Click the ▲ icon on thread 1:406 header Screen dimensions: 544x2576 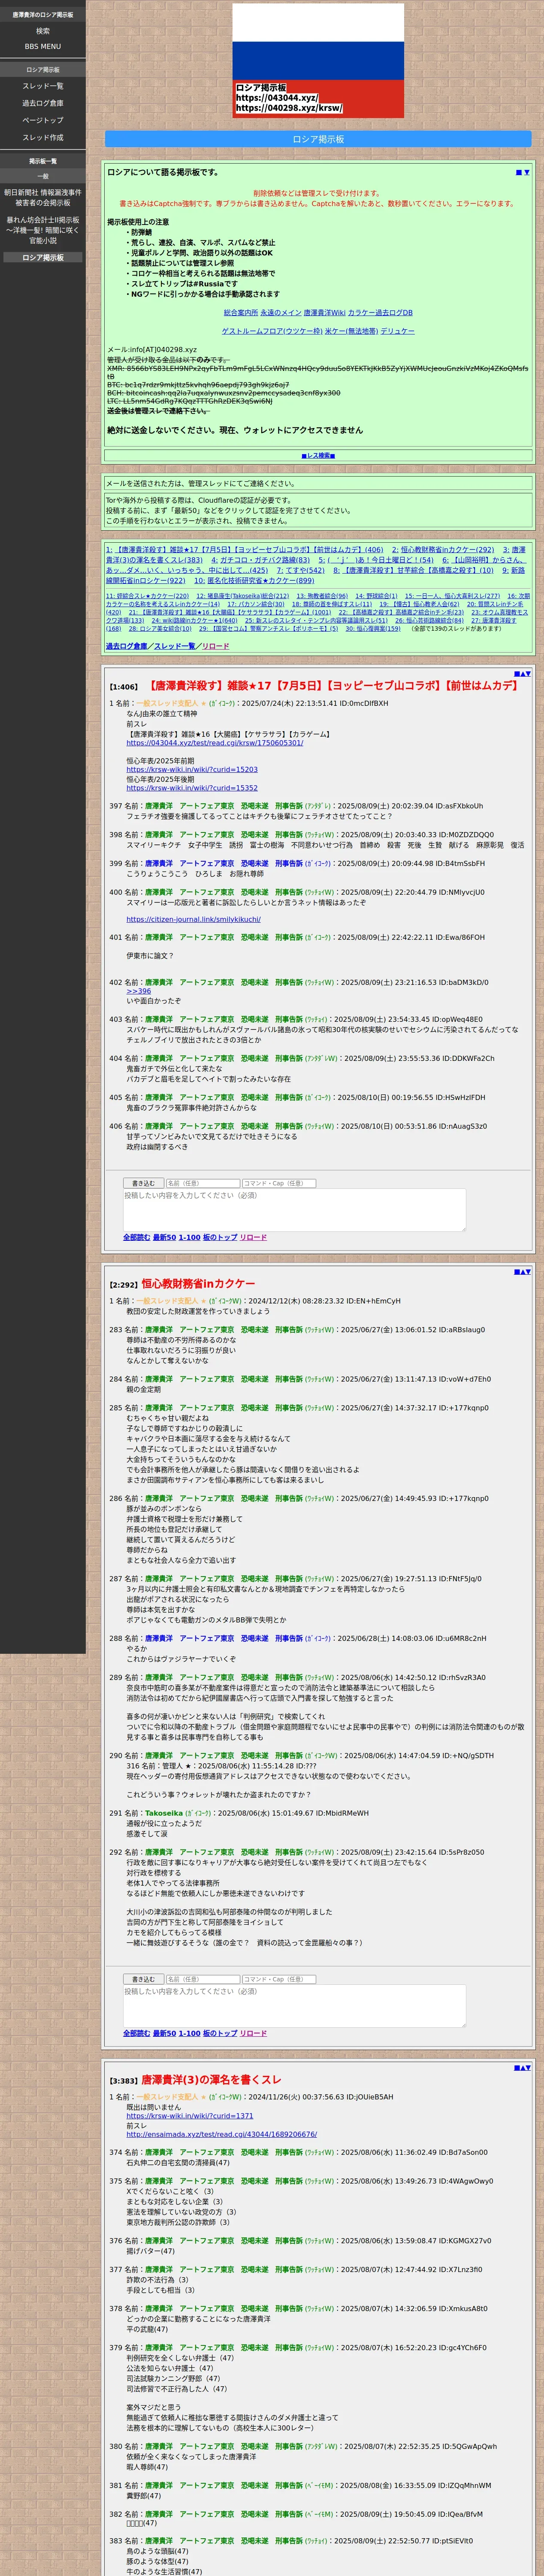[522, 674]
